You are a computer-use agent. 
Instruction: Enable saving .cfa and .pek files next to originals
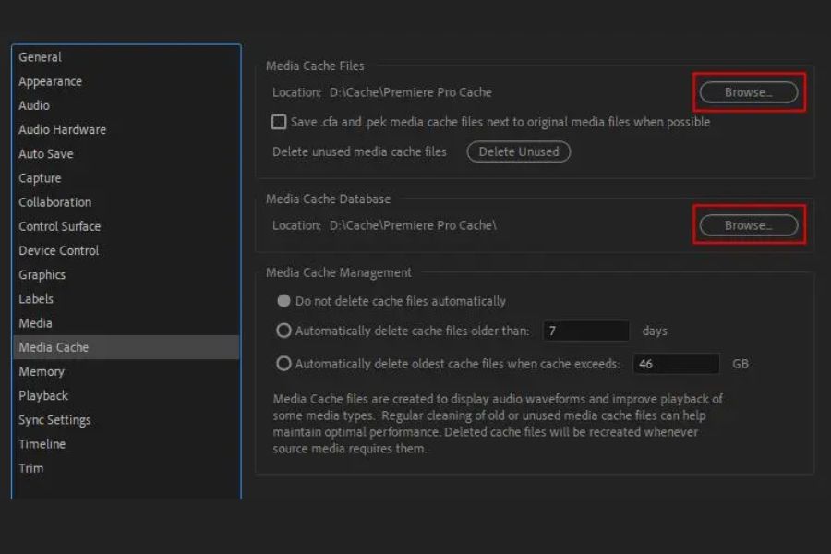279,122
